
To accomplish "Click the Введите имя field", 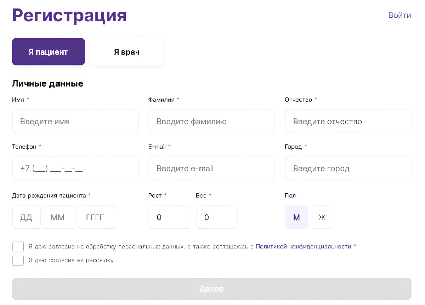I will click(x=75, y=121).
